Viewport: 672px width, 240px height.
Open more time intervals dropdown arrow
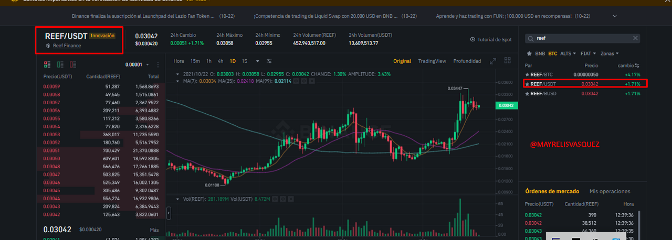tap(257, 61)
